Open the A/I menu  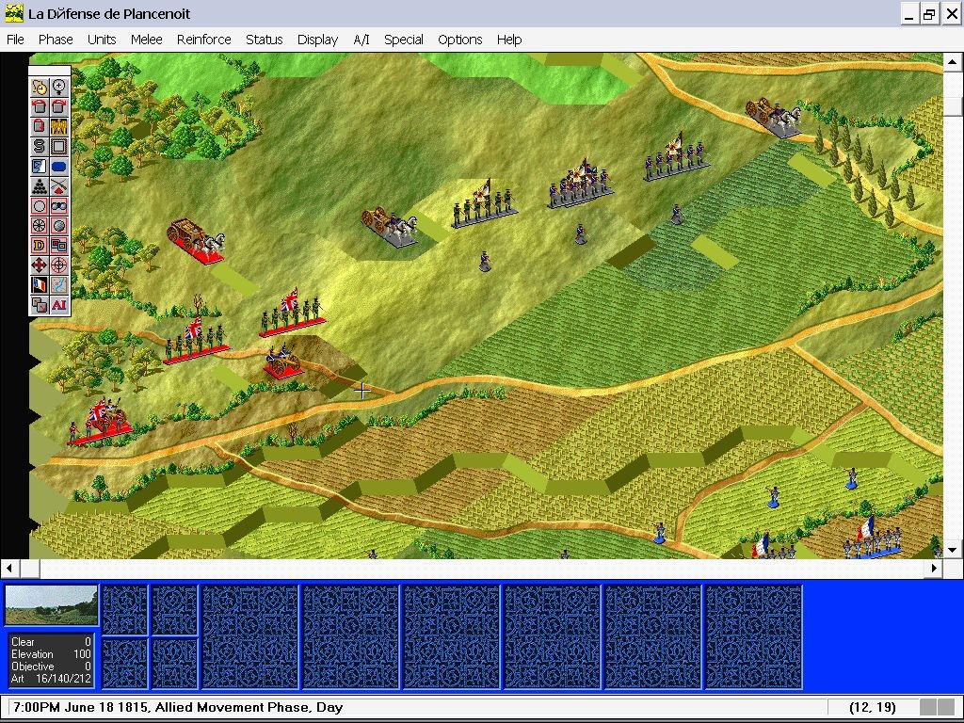(x=361, y=40)
